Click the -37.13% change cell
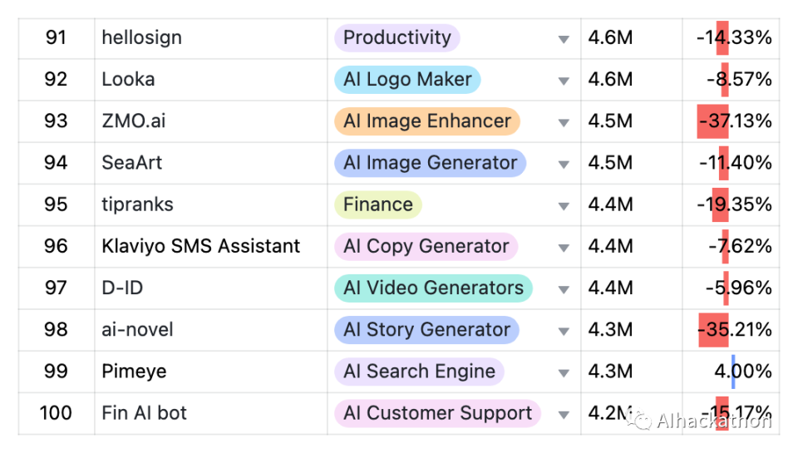Viewport: 798px width, 453px height. 735,121
